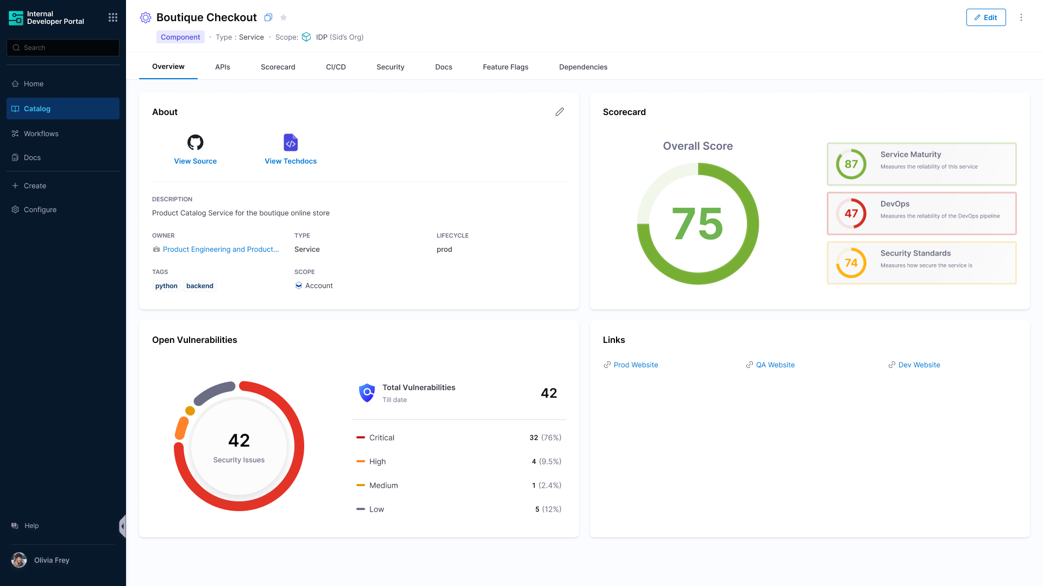Collapse the left sidebar with arrow handle

point(123,526)
